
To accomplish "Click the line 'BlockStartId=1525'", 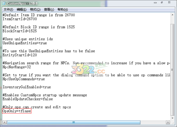I will 20,31.
